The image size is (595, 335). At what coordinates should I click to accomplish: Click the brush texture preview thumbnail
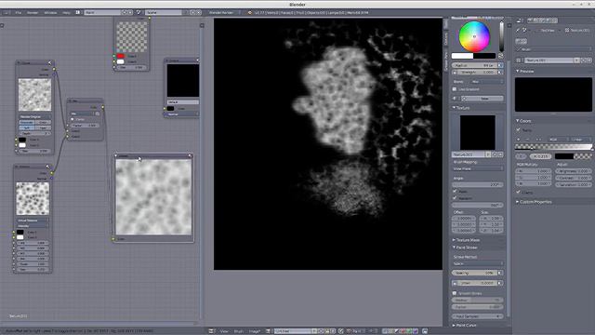477,132
